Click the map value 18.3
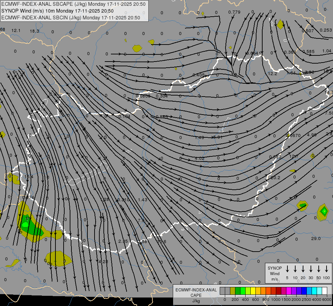333x306 pixels. click(x=34, y=31)
